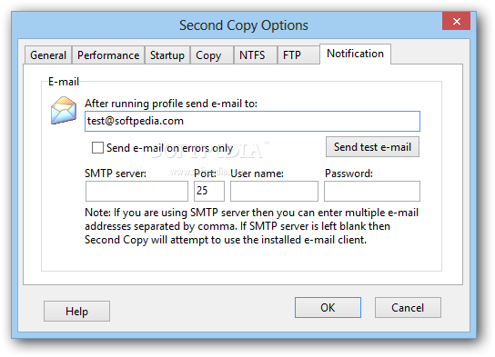Open the Performance tab

[108, 55]
